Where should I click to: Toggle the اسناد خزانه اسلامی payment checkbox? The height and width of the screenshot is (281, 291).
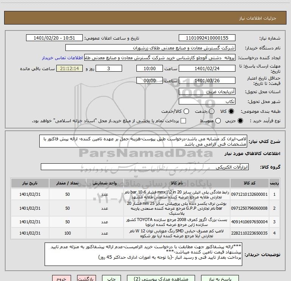coord(183,121)
